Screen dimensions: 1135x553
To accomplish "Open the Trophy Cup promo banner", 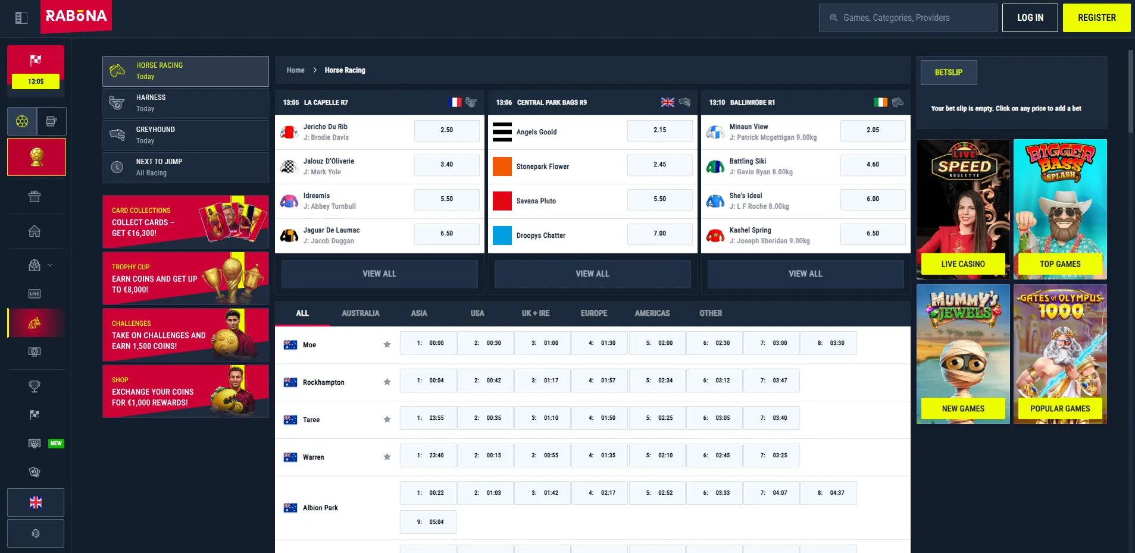I will tap(186, 278).
